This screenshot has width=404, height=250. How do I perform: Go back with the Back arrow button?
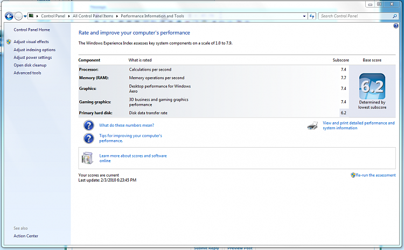coord(9,16)
